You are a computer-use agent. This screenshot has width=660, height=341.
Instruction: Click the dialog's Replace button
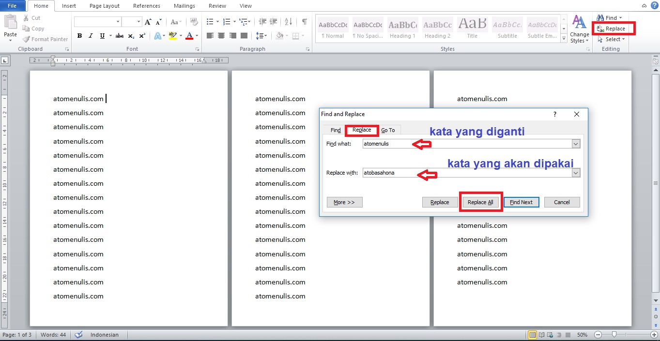pyautogui.click(x=440, y=202)
